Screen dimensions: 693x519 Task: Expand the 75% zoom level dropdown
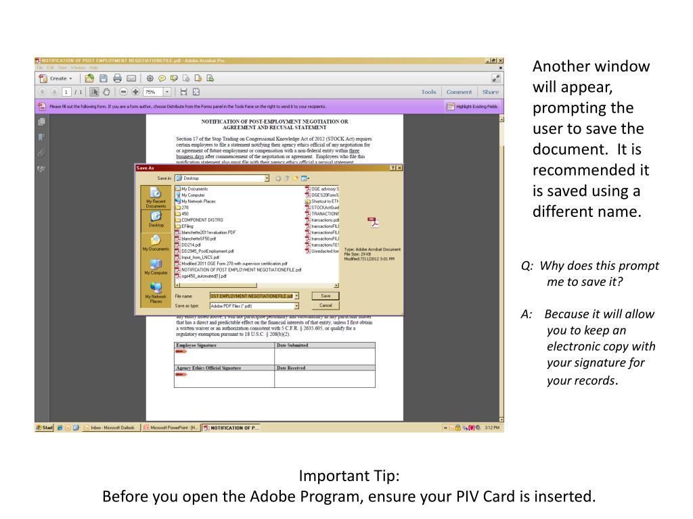point(167,92)
